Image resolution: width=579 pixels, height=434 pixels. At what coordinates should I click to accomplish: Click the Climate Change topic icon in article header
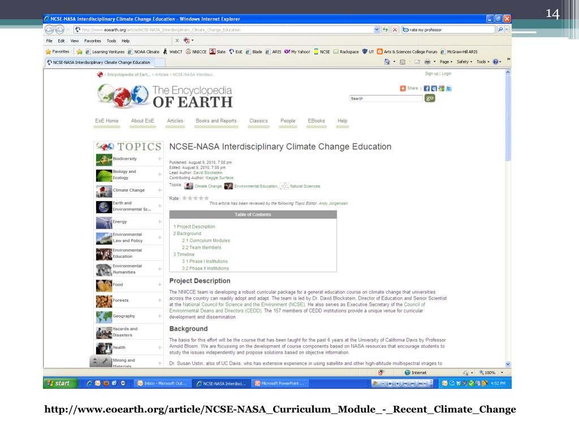click(x=189, y=186)
